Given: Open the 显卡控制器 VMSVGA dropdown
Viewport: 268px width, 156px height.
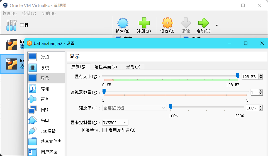Looking at the screenshot, I should point(115,123).
